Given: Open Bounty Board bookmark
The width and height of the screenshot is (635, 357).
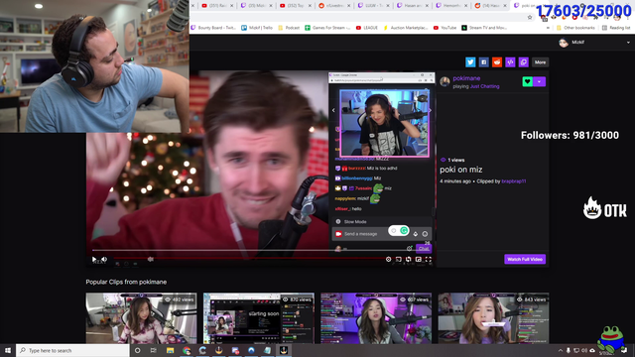Looking at the screenshot, I should tap(213, 28).
